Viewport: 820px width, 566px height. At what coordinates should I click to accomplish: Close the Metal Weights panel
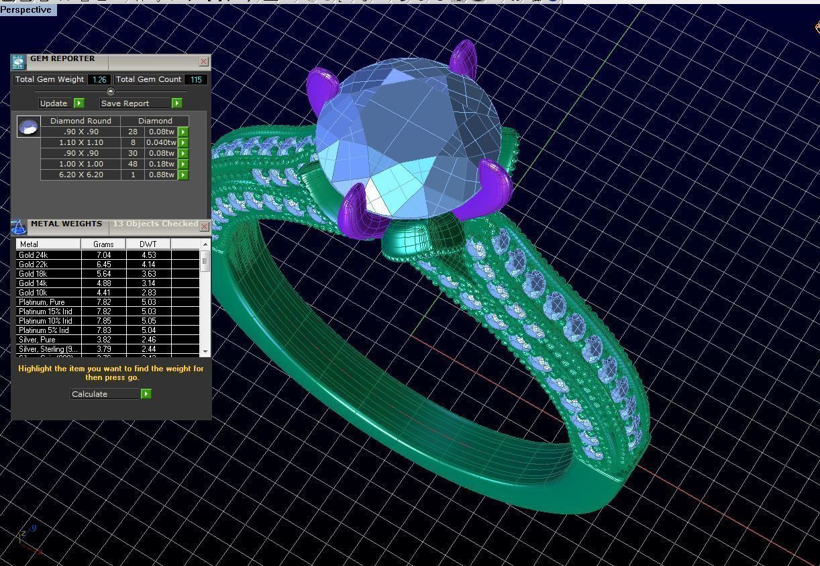[x=205, y=226]
